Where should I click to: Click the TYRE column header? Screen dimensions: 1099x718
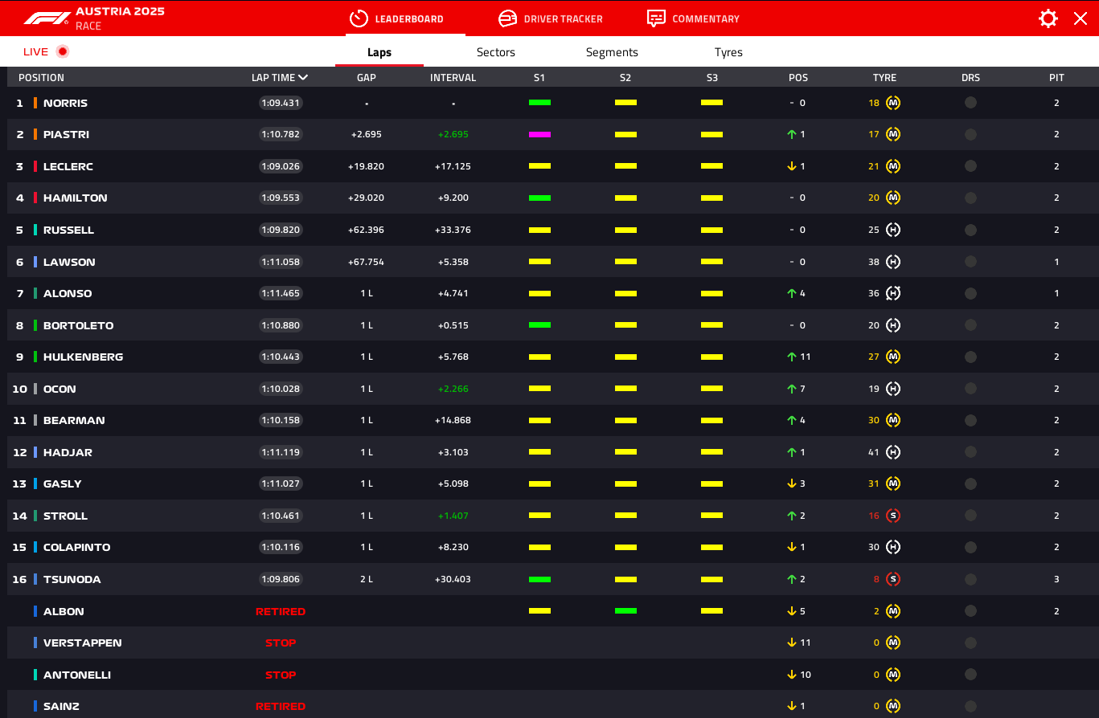click(x=884, y=78)
